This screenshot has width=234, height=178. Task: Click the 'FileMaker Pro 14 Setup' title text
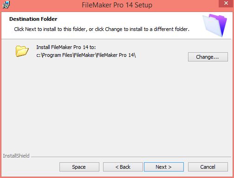point(117,5)
